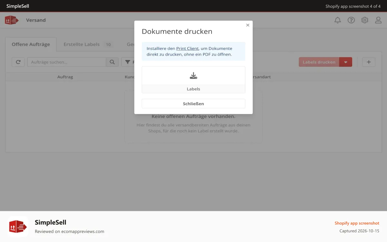The image size is (387, 242).
Task: Expand the Labels drucken dropdown arrow
Action: click(x=346, y=62)
